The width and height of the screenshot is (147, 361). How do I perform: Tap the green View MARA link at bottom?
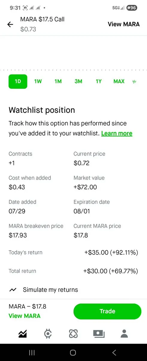tap(25, 316)
